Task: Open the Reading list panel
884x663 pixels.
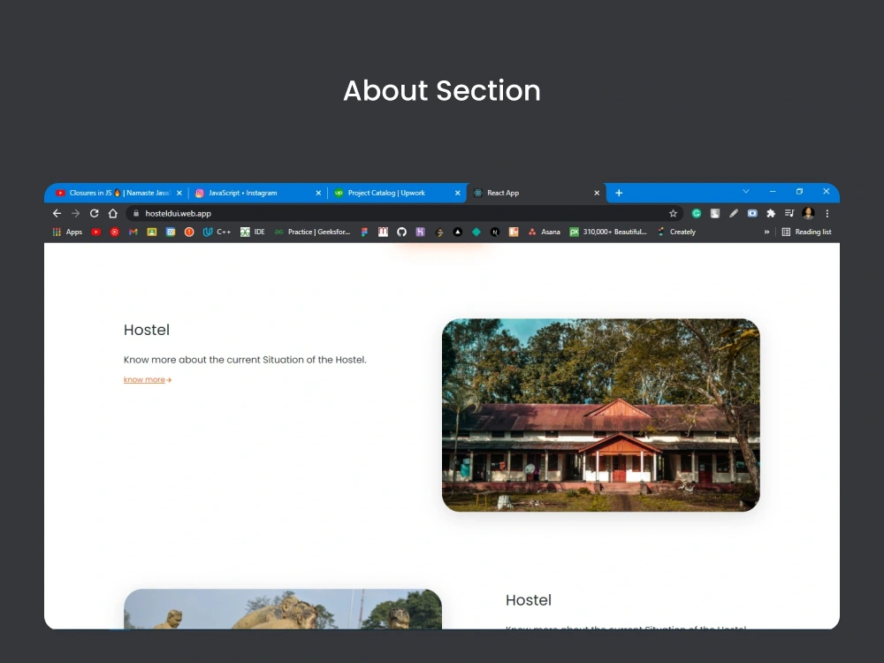Action: click(x=806, y=232)
